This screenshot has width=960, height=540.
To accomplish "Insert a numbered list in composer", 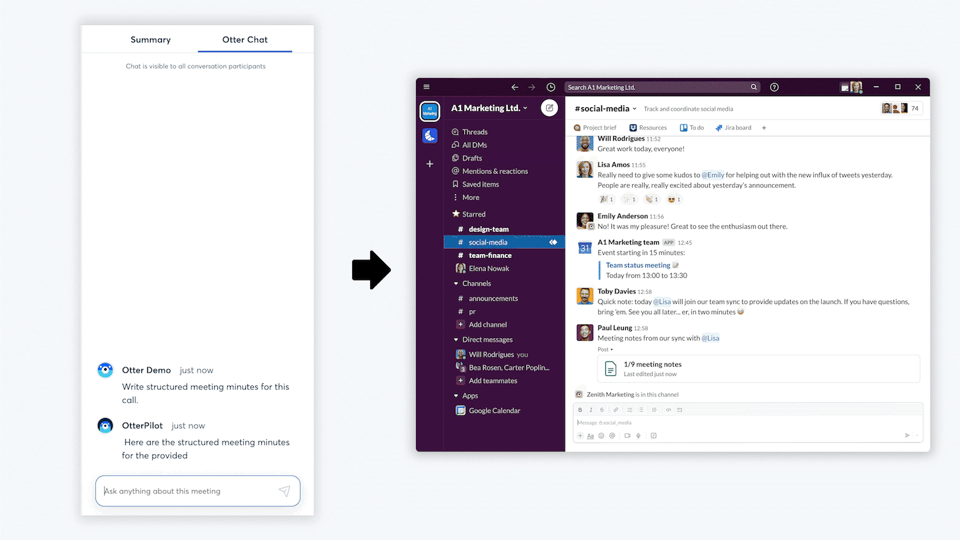I will point(630,410).
